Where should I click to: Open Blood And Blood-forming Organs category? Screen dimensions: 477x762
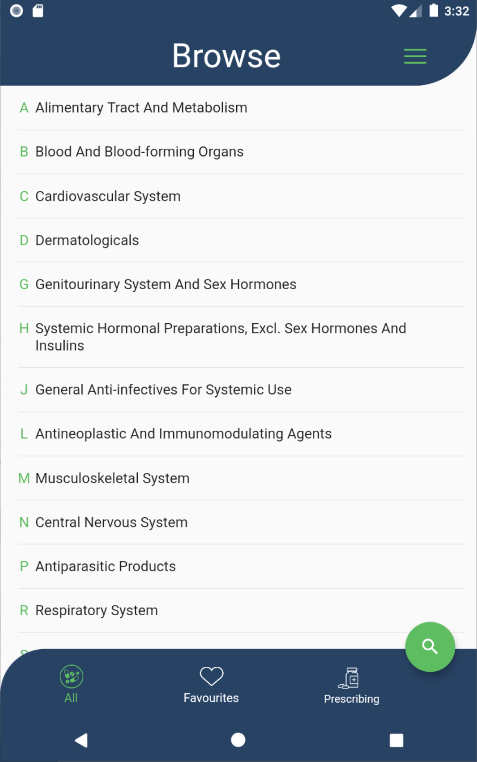(x=139, y=152)
